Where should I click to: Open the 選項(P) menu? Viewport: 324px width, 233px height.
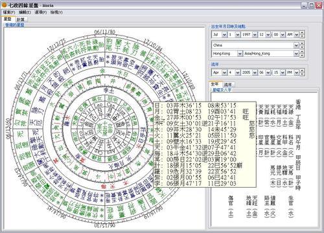click(x=41, y=12)
